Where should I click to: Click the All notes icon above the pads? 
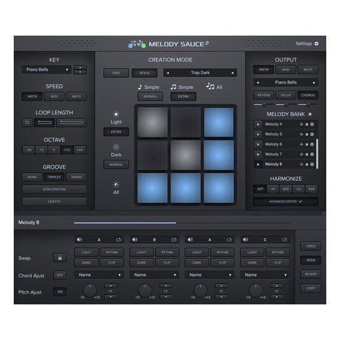[x=210, y=86]
